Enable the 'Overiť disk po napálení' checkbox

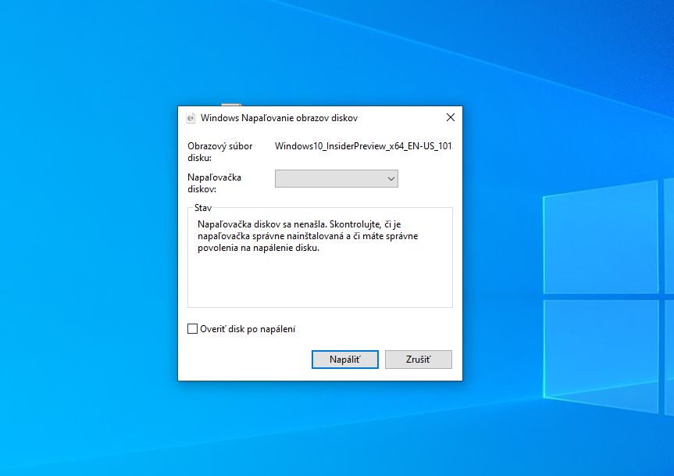coord(193,329)
